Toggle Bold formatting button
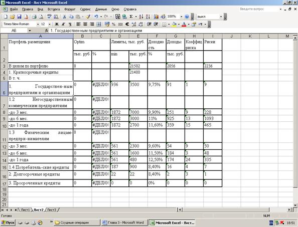This screenshot has height=227, width=298. point(57,24)
